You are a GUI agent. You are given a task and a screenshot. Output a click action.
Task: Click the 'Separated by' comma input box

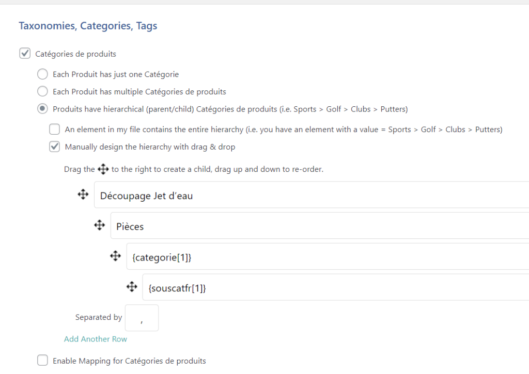pyautogui.click(x=142, y=318)
